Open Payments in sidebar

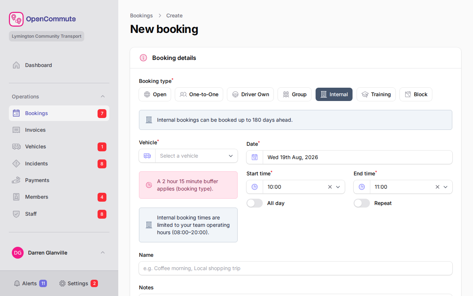(59, 180)
